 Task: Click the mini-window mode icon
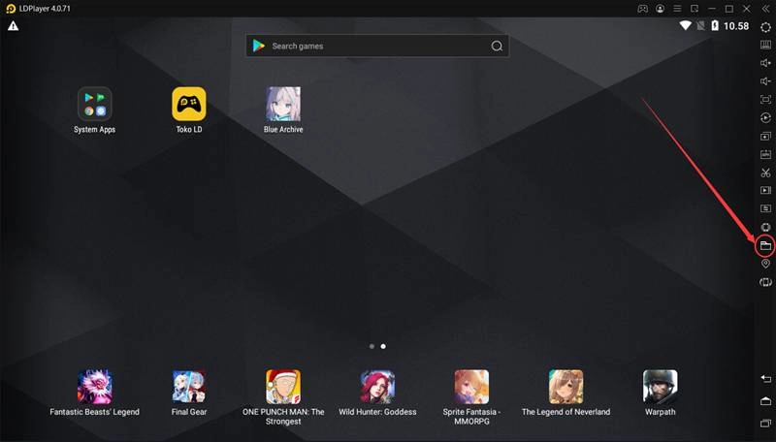tap(695, 9)
